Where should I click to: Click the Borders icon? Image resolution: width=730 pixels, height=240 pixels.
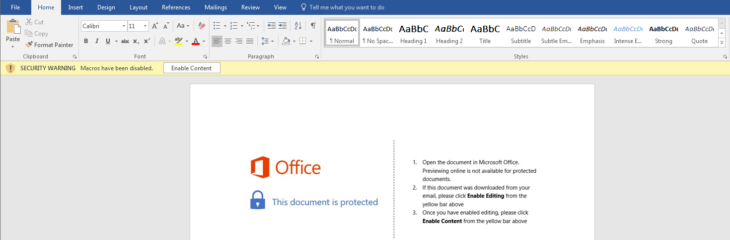(303, 41)
